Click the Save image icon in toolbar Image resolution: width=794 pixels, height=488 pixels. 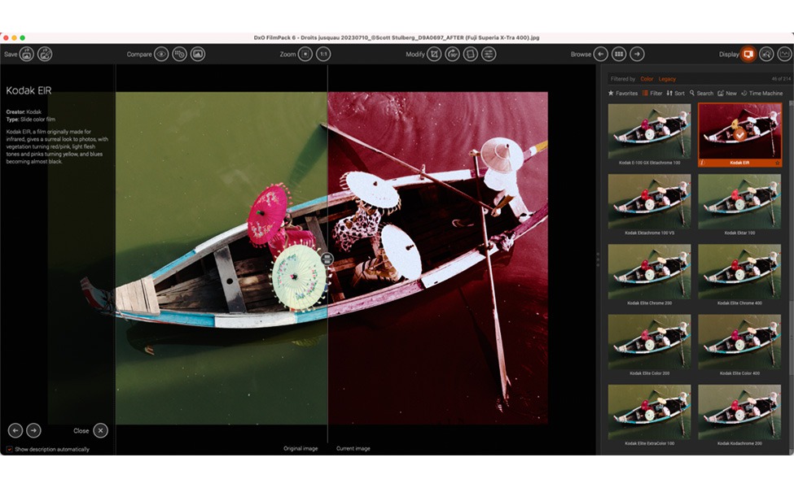pyautogui.click(x=27, y=54)
